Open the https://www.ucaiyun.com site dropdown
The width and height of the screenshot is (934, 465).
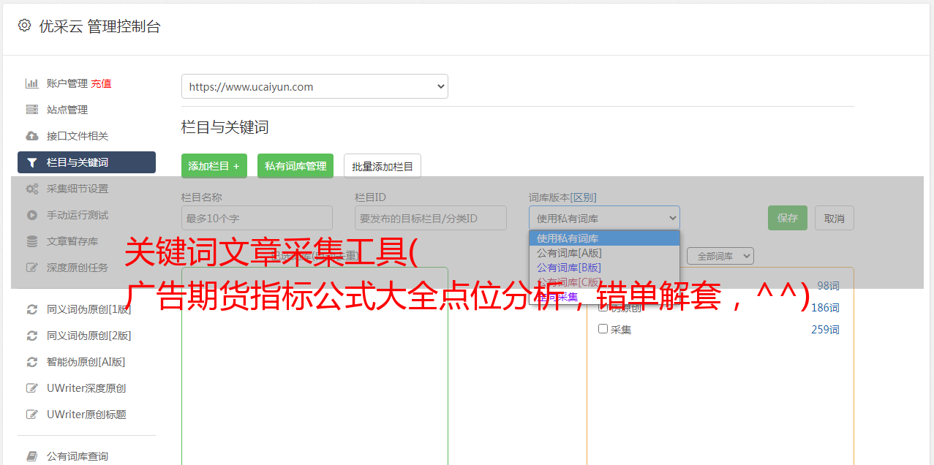point(315,86)
